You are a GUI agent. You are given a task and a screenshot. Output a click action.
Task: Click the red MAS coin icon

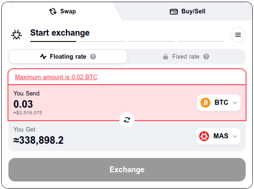tap(204, 136)
